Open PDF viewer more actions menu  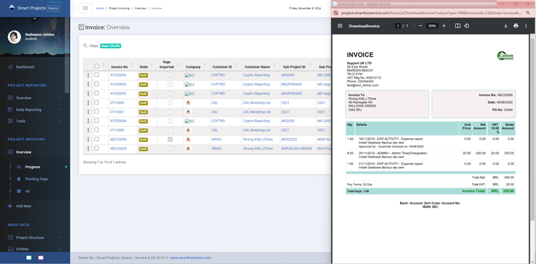(x=526, y=26)
